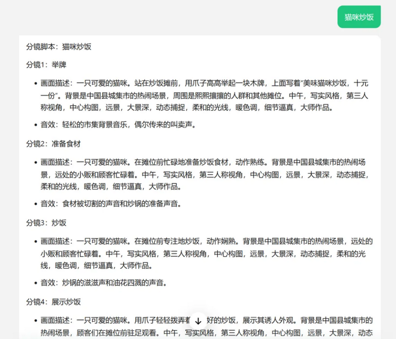Click the line 音效：食材被切割的声音

pos(111,203)
